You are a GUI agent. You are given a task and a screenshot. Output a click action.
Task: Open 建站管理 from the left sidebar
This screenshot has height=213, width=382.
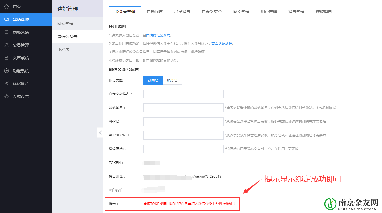17,19
